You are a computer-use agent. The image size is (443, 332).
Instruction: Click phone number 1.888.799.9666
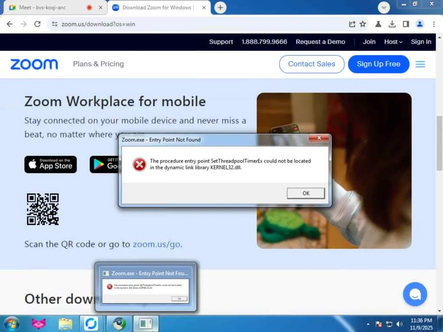click(x=264, y=42)
